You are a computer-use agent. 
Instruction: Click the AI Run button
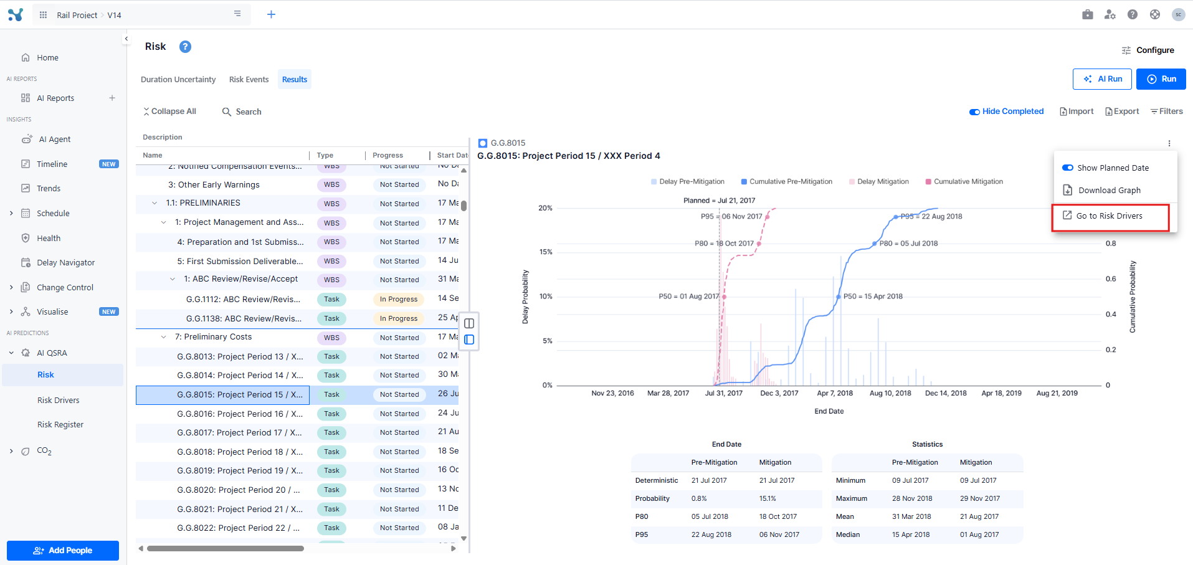[x=1102, y=79]
